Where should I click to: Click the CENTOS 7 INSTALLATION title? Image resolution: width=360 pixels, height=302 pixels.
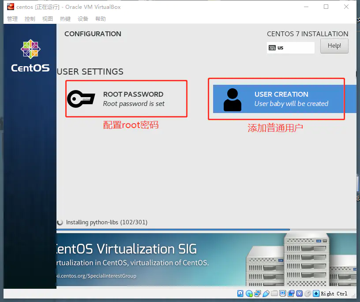click(307, 34)
